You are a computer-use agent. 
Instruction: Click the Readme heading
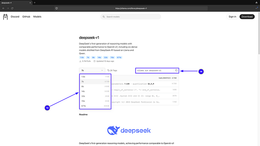[x=83, y=114]
